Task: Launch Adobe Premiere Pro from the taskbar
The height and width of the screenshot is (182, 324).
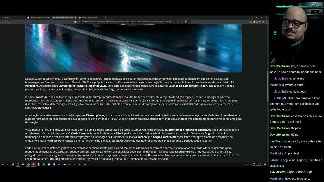Action: [75, 164]
